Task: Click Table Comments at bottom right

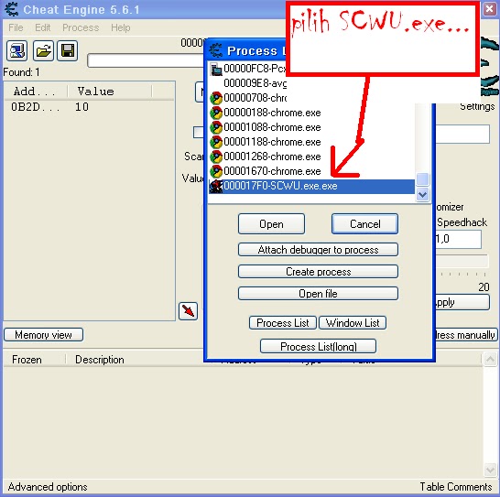Action: [456, 487]
